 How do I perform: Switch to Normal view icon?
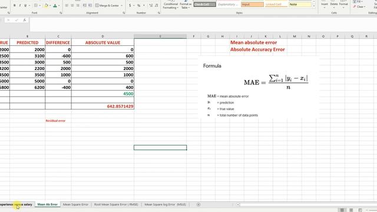pyautogui.click(x=342, y=210)
